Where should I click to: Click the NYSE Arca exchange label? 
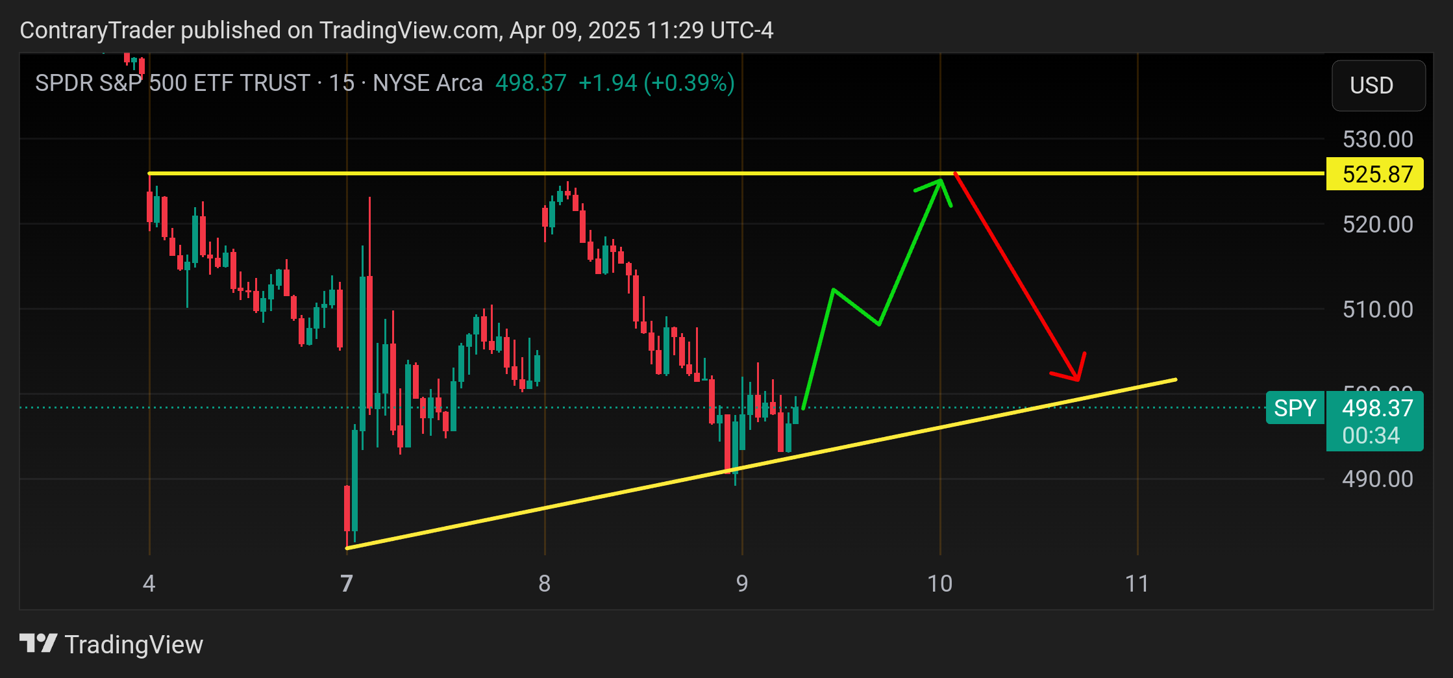428,83
